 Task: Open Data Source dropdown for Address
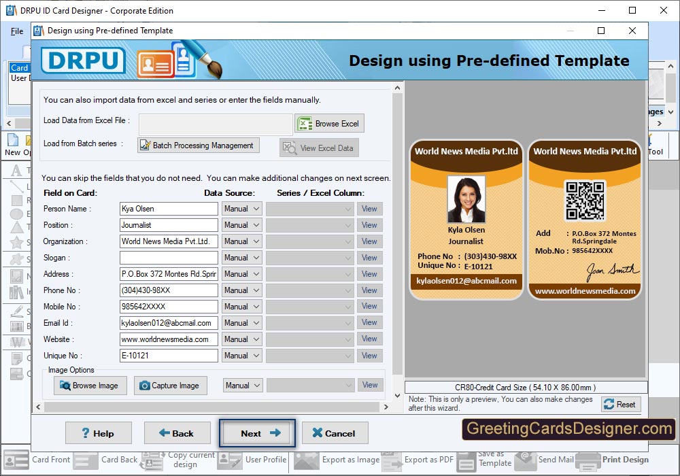[241, 274]
